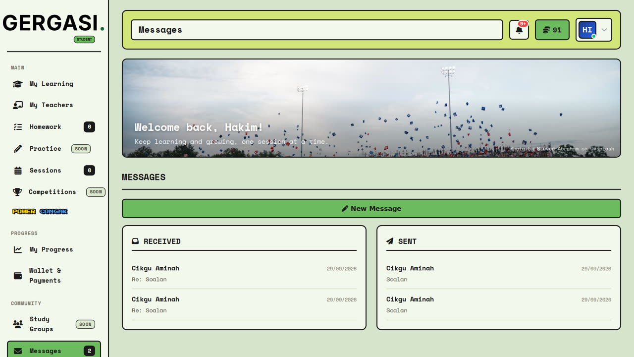Viewport: 634px width, 357px height.
Task: Click the Competitions trophy icon
Action: tap(17, 192)
